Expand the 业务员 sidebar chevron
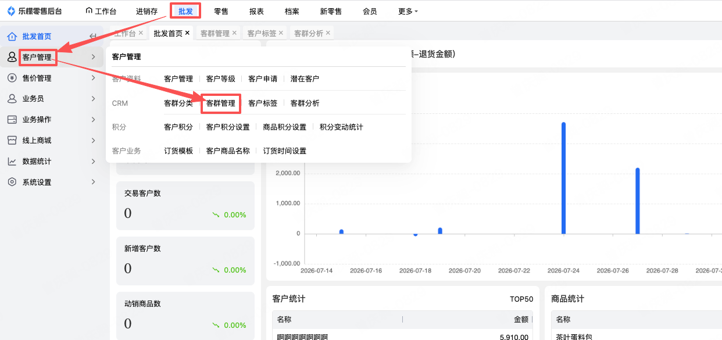 click(x=93, y=99)
